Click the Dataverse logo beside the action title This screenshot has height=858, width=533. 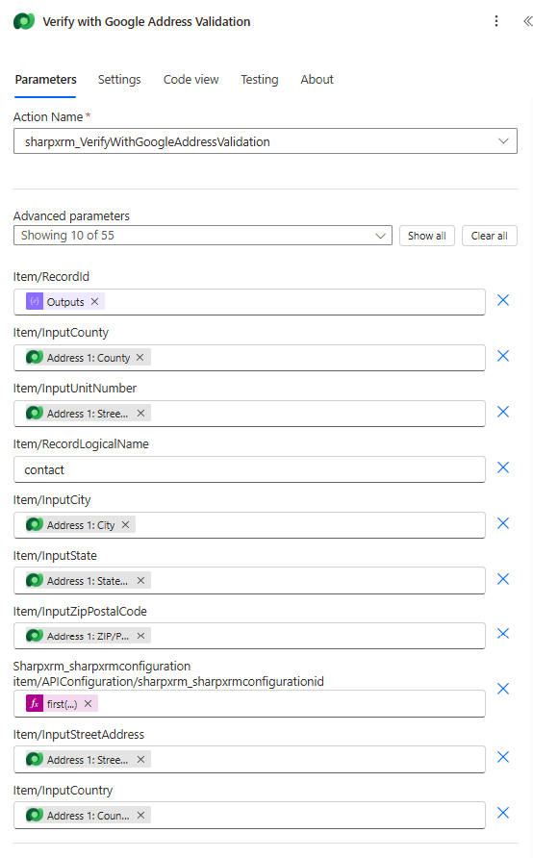click(24, 21)
